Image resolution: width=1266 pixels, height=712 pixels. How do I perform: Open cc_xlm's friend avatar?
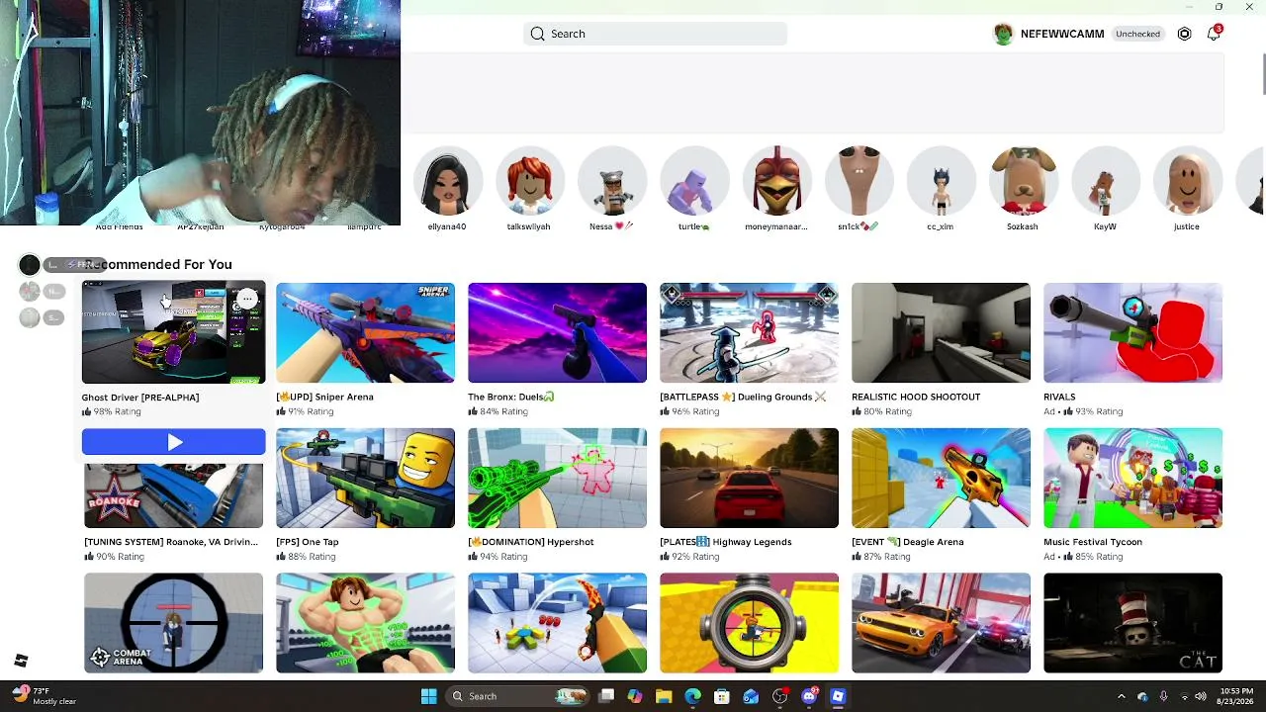tap(940, 181)
